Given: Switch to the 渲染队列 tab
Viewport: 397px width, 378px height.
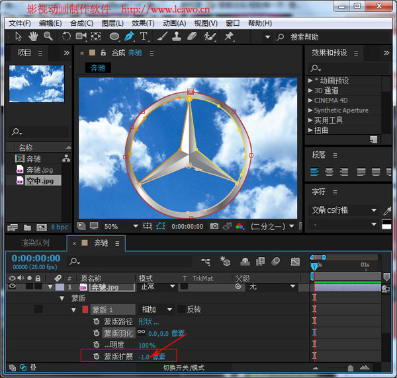Looking at the screenshot, I should tap(35, 243).
